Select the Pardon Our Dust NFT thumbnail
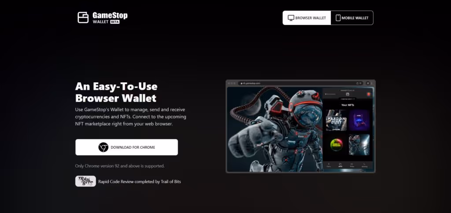 coord(336,120)
